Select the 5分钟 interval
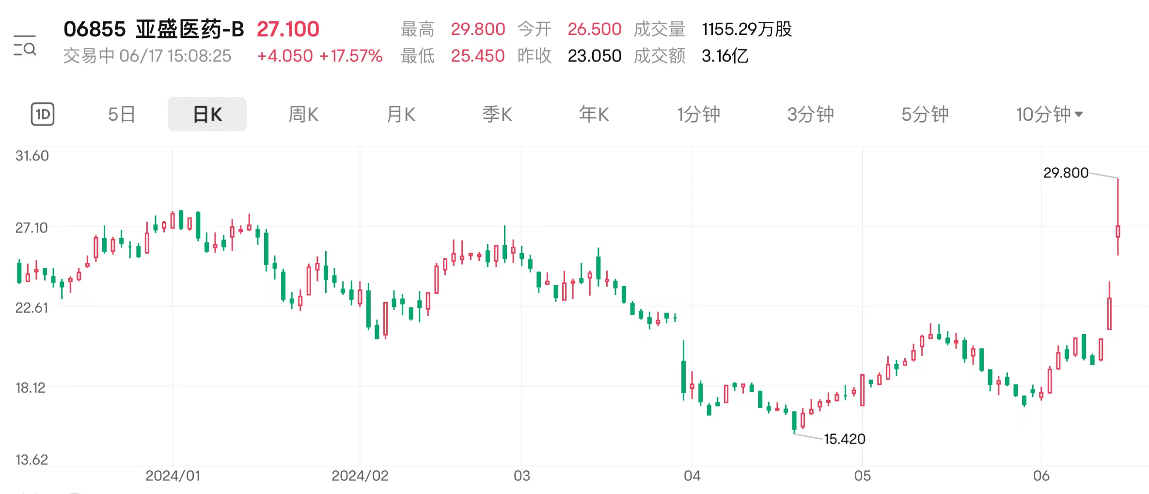The image size is (1149, 494). pyautogui.click(x=925, y=114)
